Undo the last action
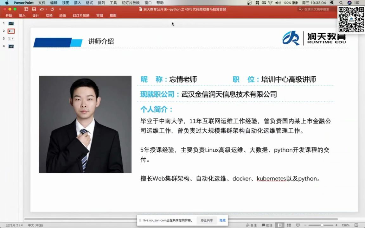The height and width of the screenshot is (228, 365). point(42,9)
